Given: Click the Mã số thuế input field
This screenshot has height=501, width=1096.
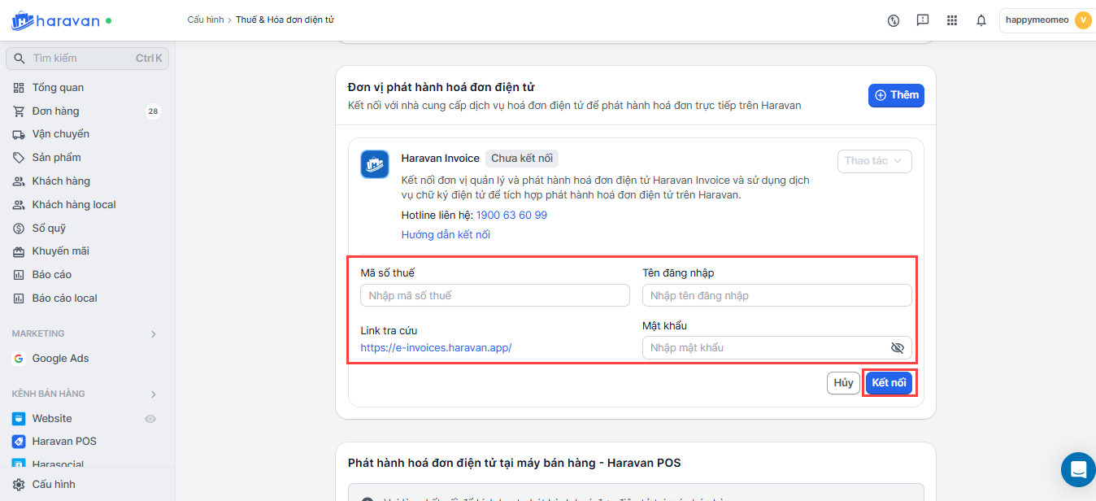Looking at the screenshot, I should pos(494,295).
